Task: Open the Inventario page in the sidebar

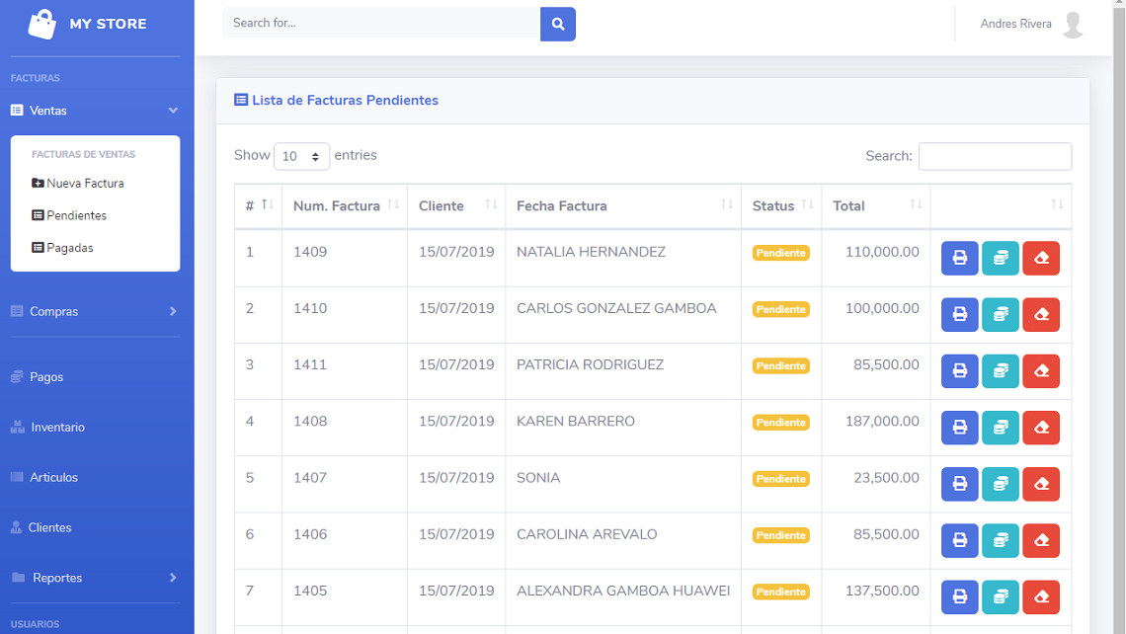Action: [57, 428]
